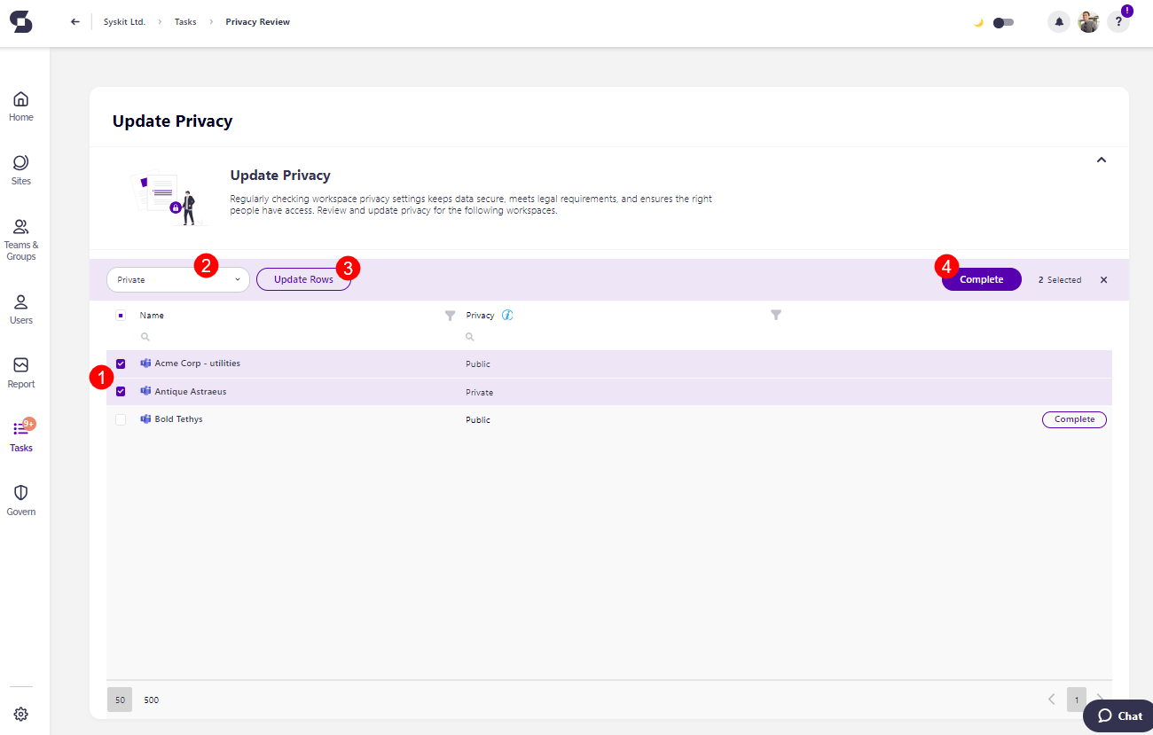Select the Tasks icon showing the badge
The height and width of the screenshot is (735, 1153).
tap(20, 435)
